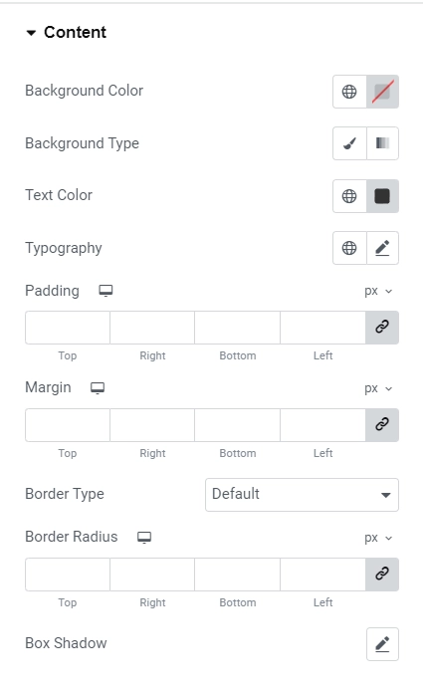
Task: Open the Border Type dropdown
Action: coord(302,495)
